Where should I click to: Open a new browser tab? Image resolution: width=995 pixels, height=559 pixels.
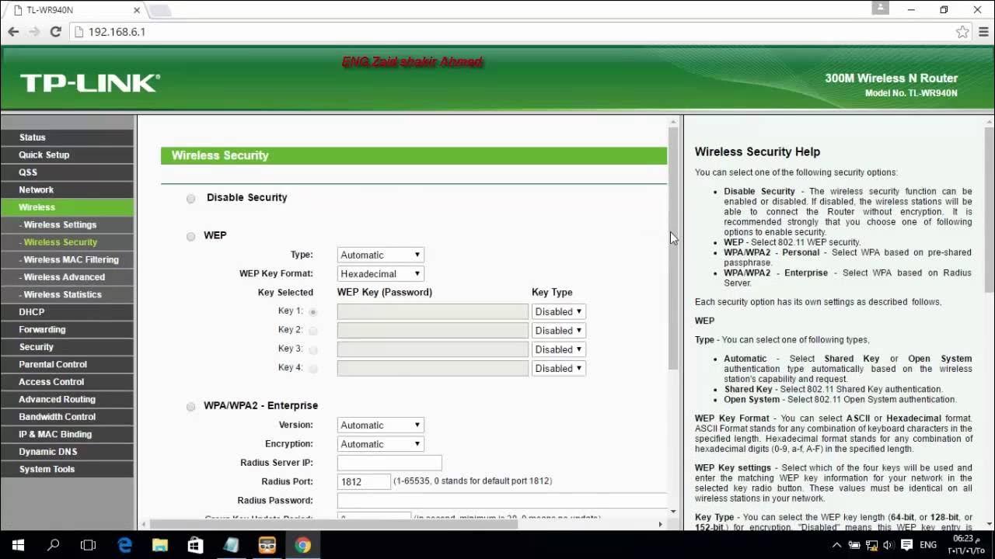point(159,10)
